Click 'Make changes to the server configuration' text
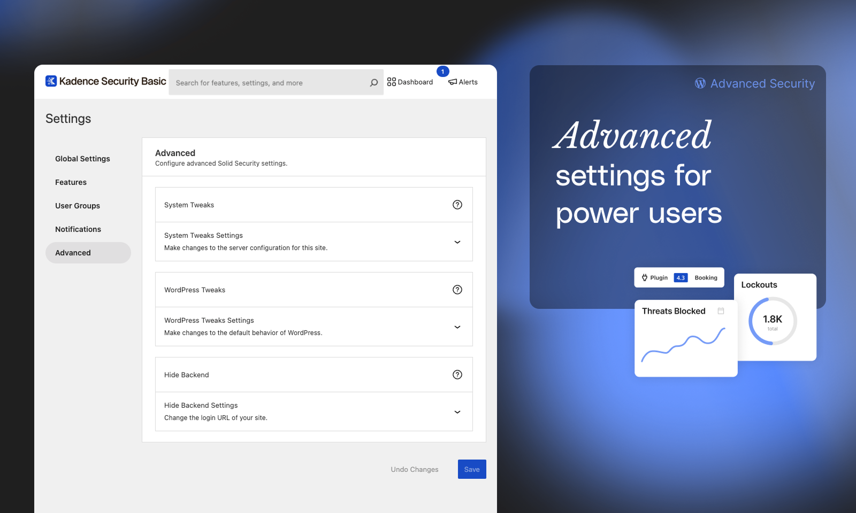The width and height of the screenshot is (856, 513). [246, 248]
